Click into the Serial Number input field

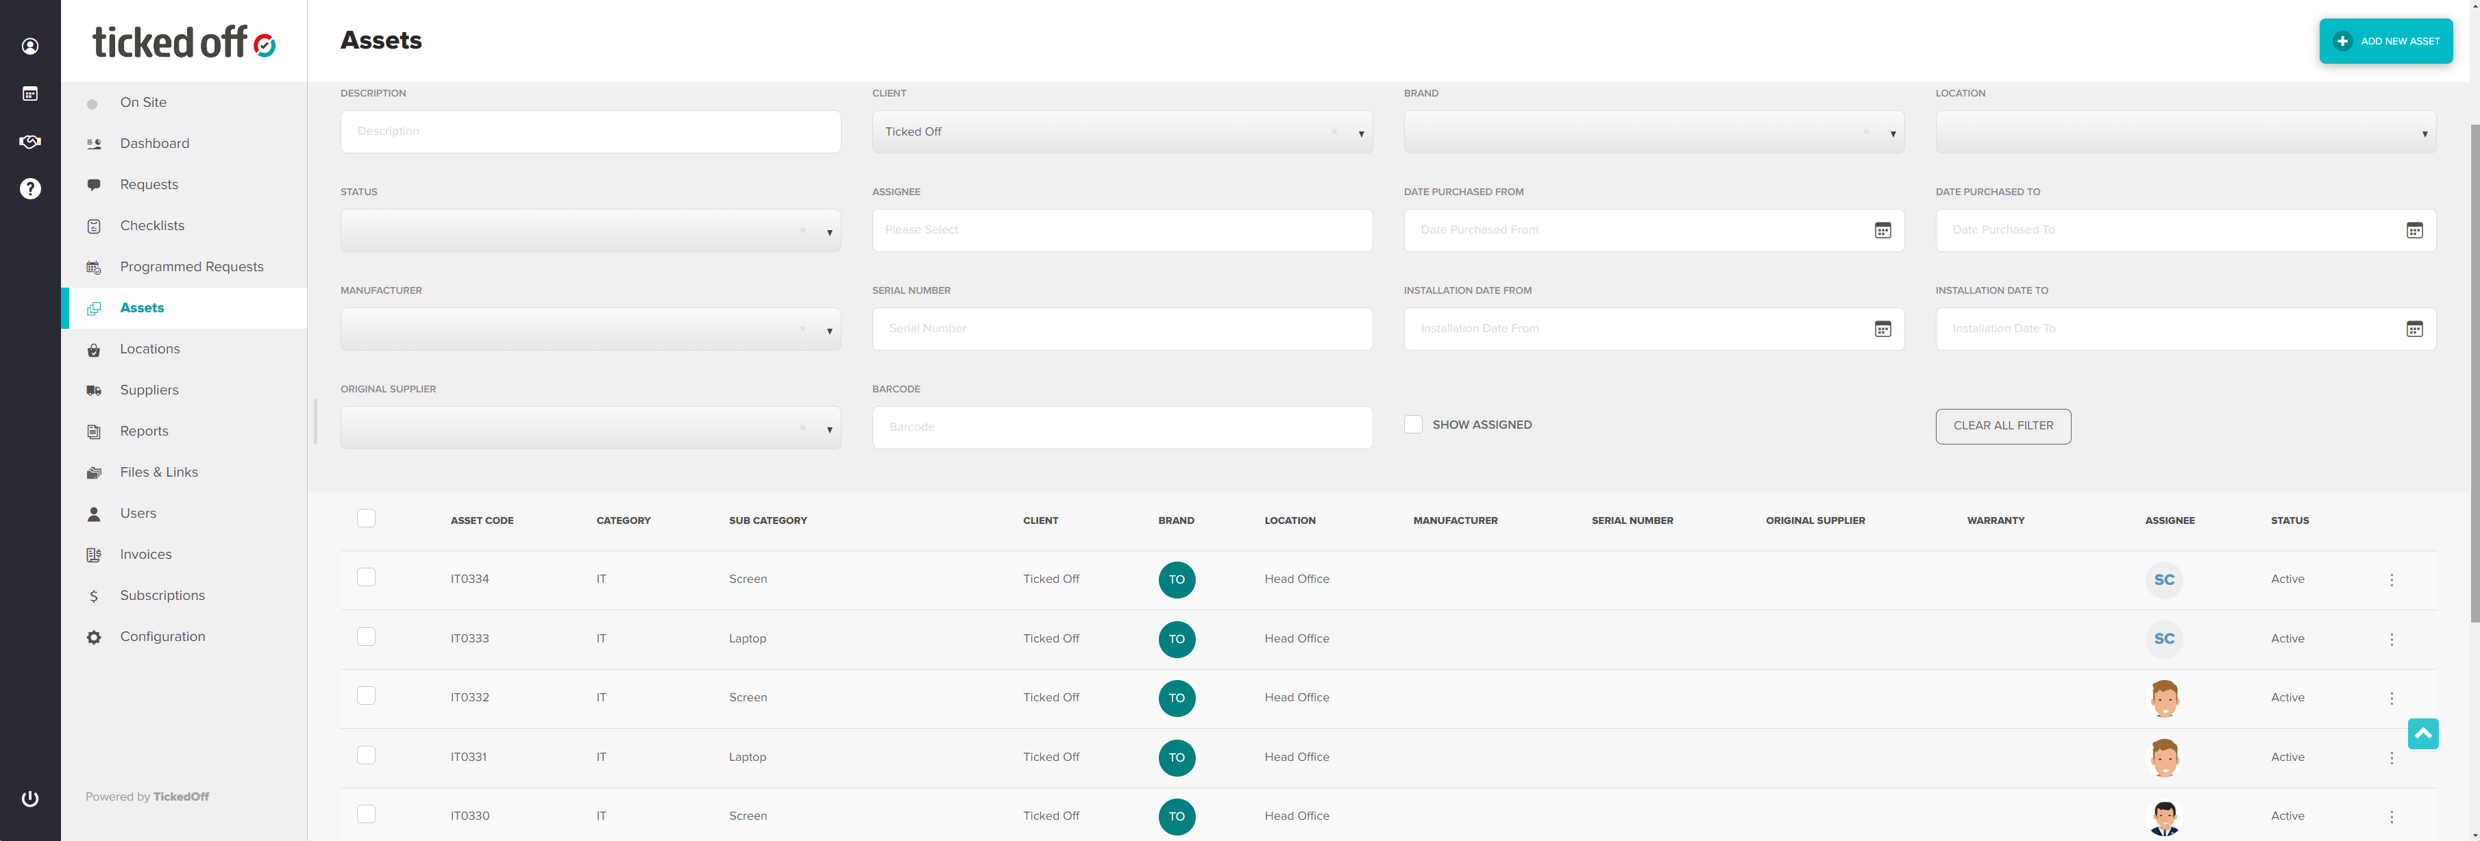point(1120,329)
